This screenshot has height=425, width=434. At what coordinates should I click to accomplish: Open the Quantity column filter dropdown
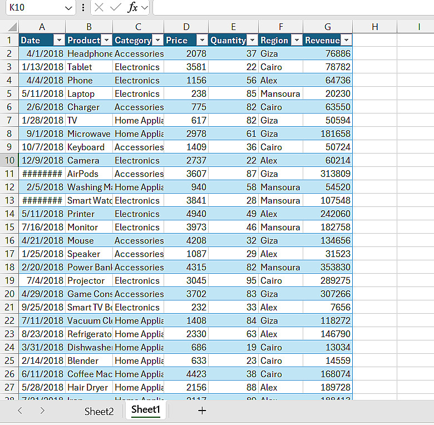(252, 41)
